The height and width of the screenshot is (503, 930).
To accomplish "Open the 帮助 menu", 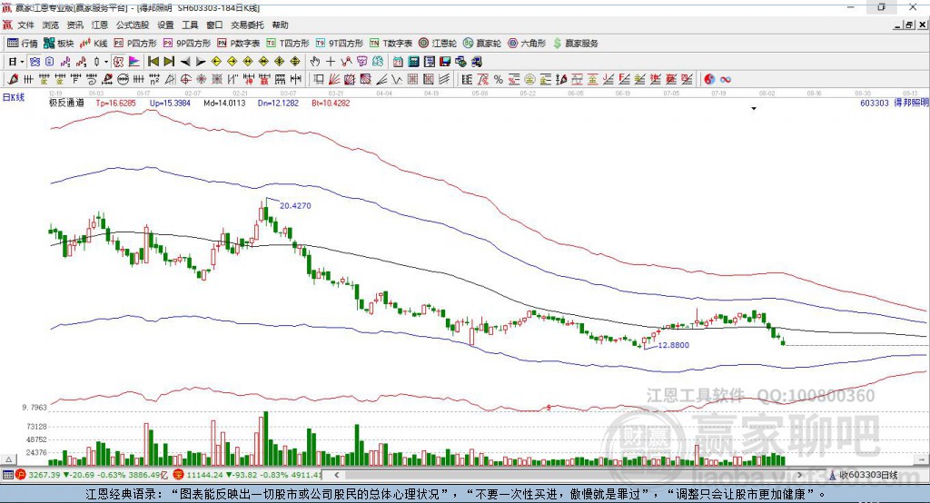I will pos(280,25).
